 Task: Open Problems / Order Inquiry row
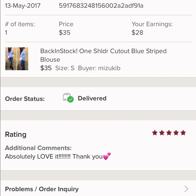pos(98,189)
